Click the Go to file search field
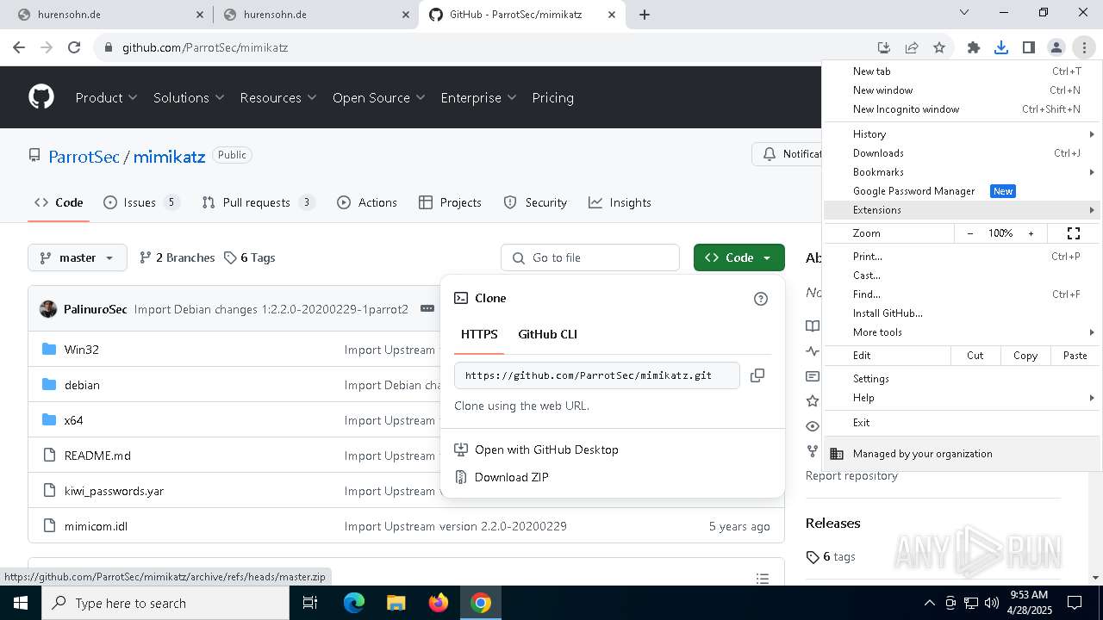 point(590,257)
